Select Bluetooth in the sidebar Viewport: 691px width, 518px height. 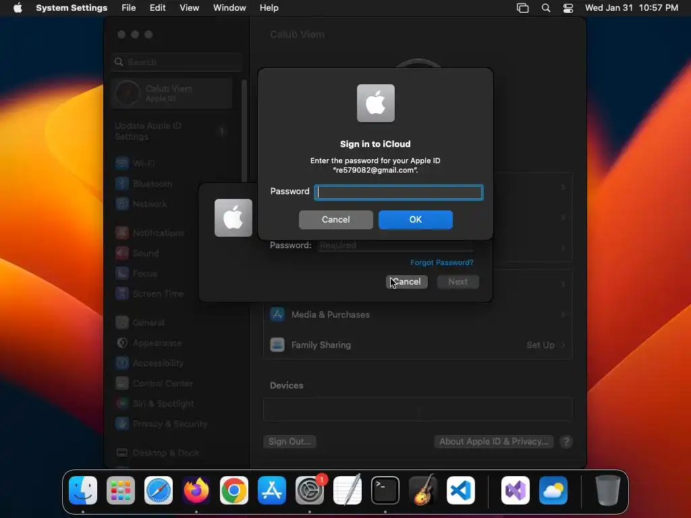(172, 183)
